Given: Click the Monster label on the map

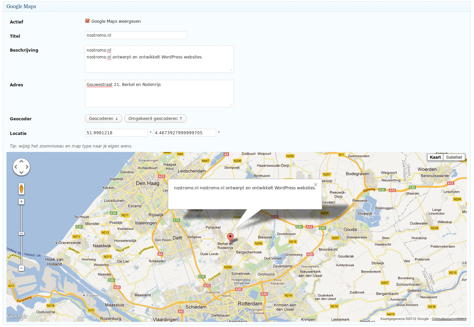Looking at the screenshot, I should 92,224.
